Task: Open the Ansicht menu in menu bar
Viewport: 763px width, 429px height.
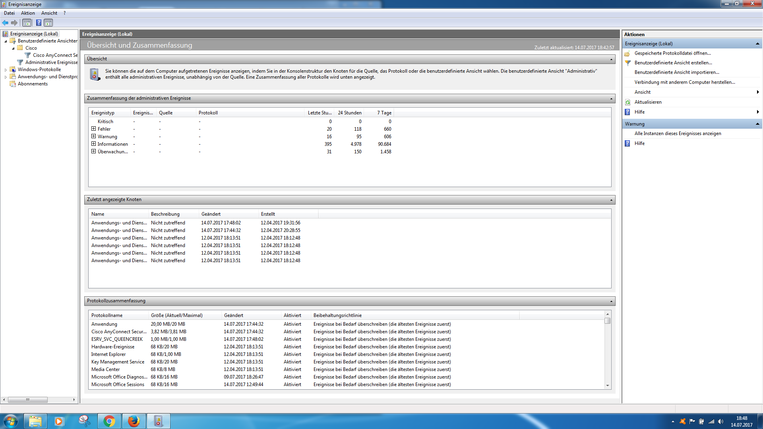Action: (49, 13)
